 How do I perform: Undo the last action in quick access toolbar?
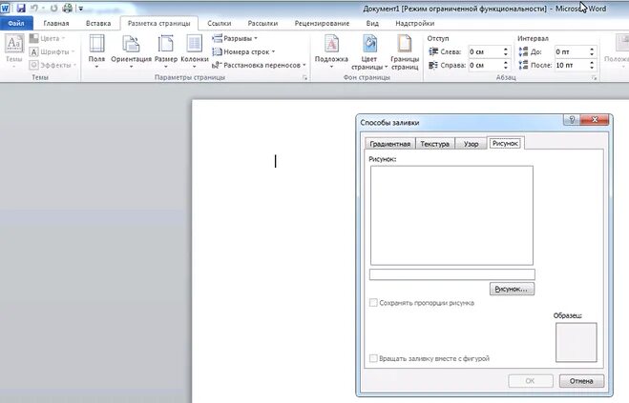[x=34, y=8]
